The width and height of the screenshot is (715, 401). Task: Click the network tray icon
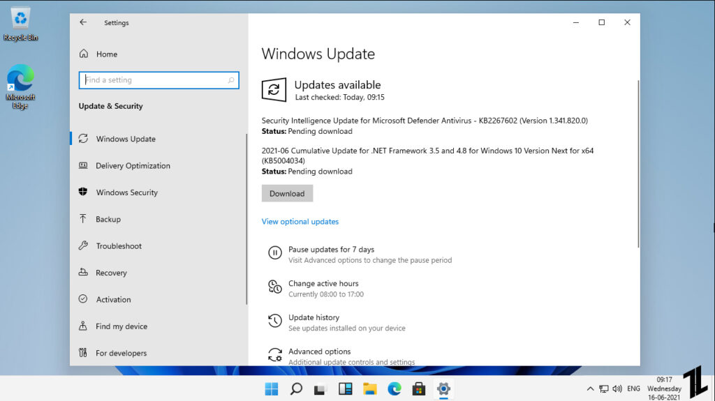click(x=604, y=388)
